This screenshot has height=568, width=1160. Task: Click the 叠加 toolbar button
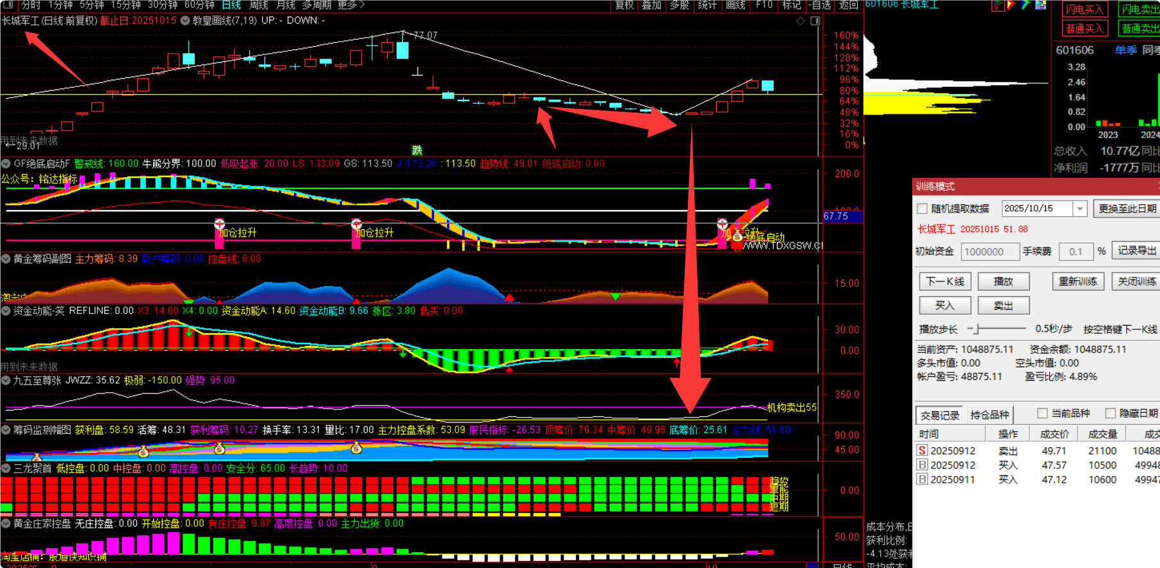coord(651,5)
